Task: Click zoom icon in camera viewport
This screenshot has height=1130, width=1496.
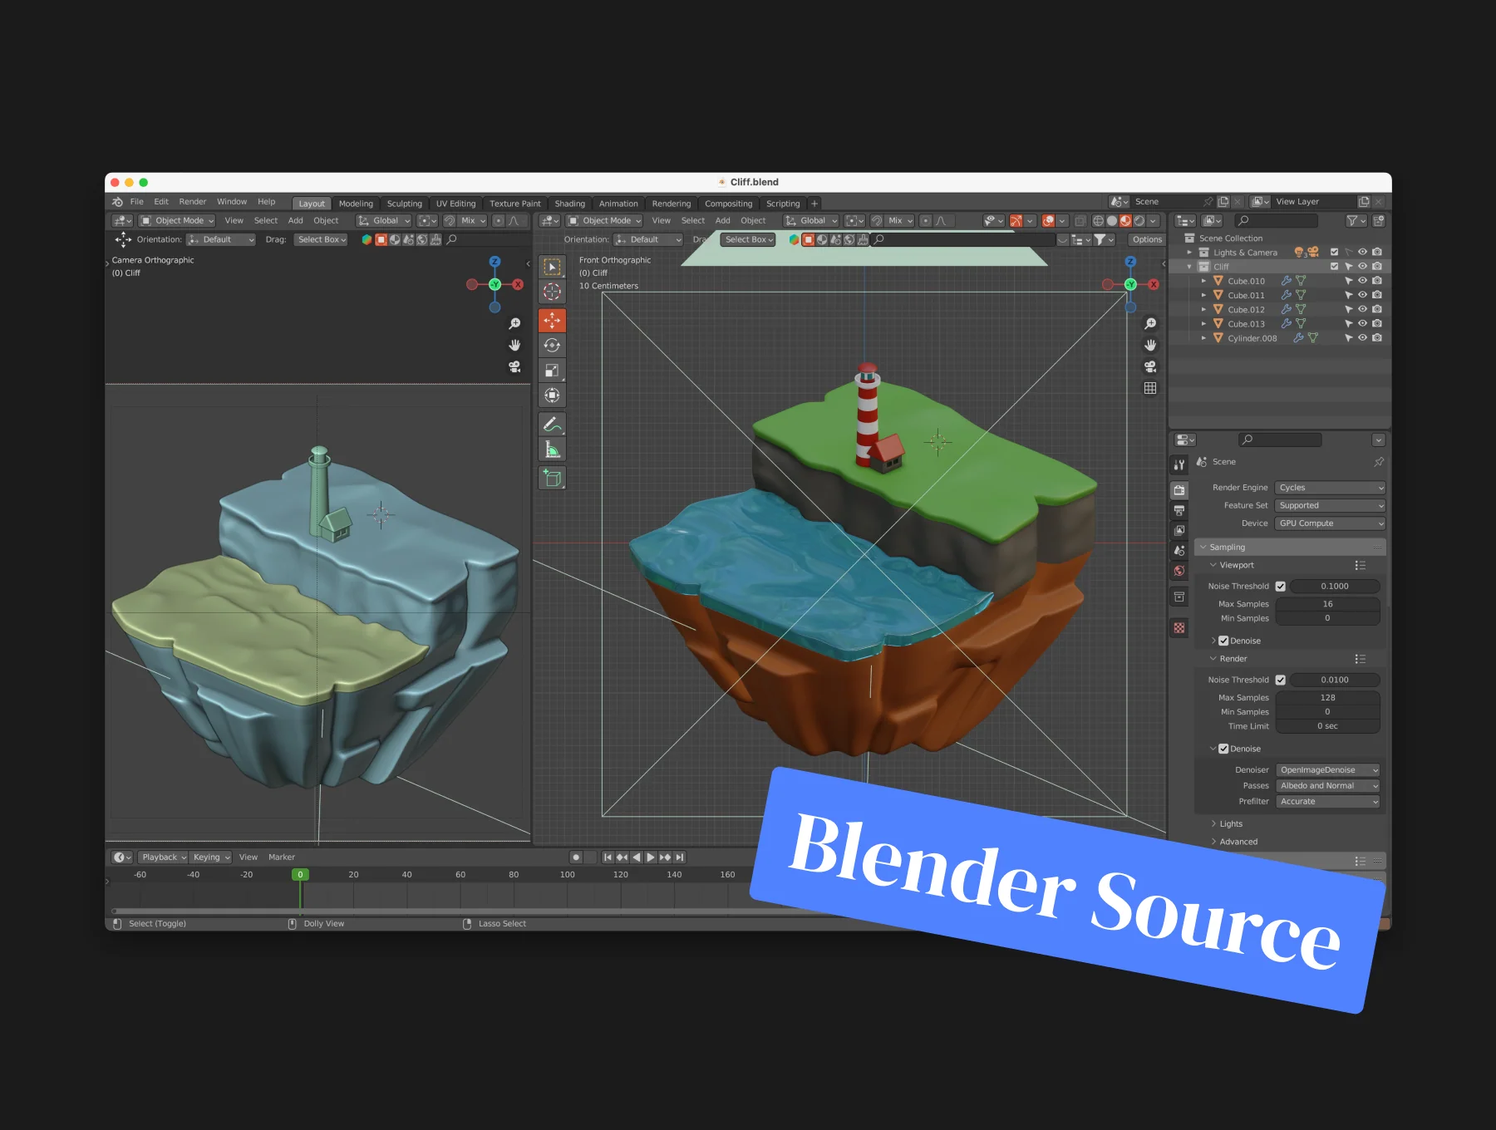Action: (x=514, y=324)
